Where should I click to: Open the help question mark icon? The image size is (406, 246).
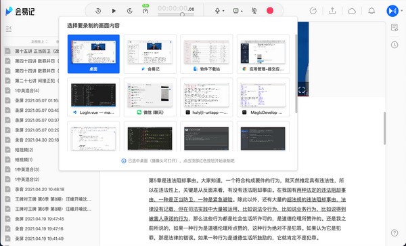pyautogui.click(x=394, y=232)
